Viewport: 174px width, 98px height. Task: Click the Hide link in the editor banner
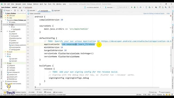point(168,14)
